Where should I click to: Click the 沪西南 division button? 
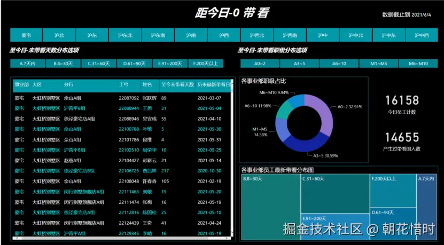[290, 35]
